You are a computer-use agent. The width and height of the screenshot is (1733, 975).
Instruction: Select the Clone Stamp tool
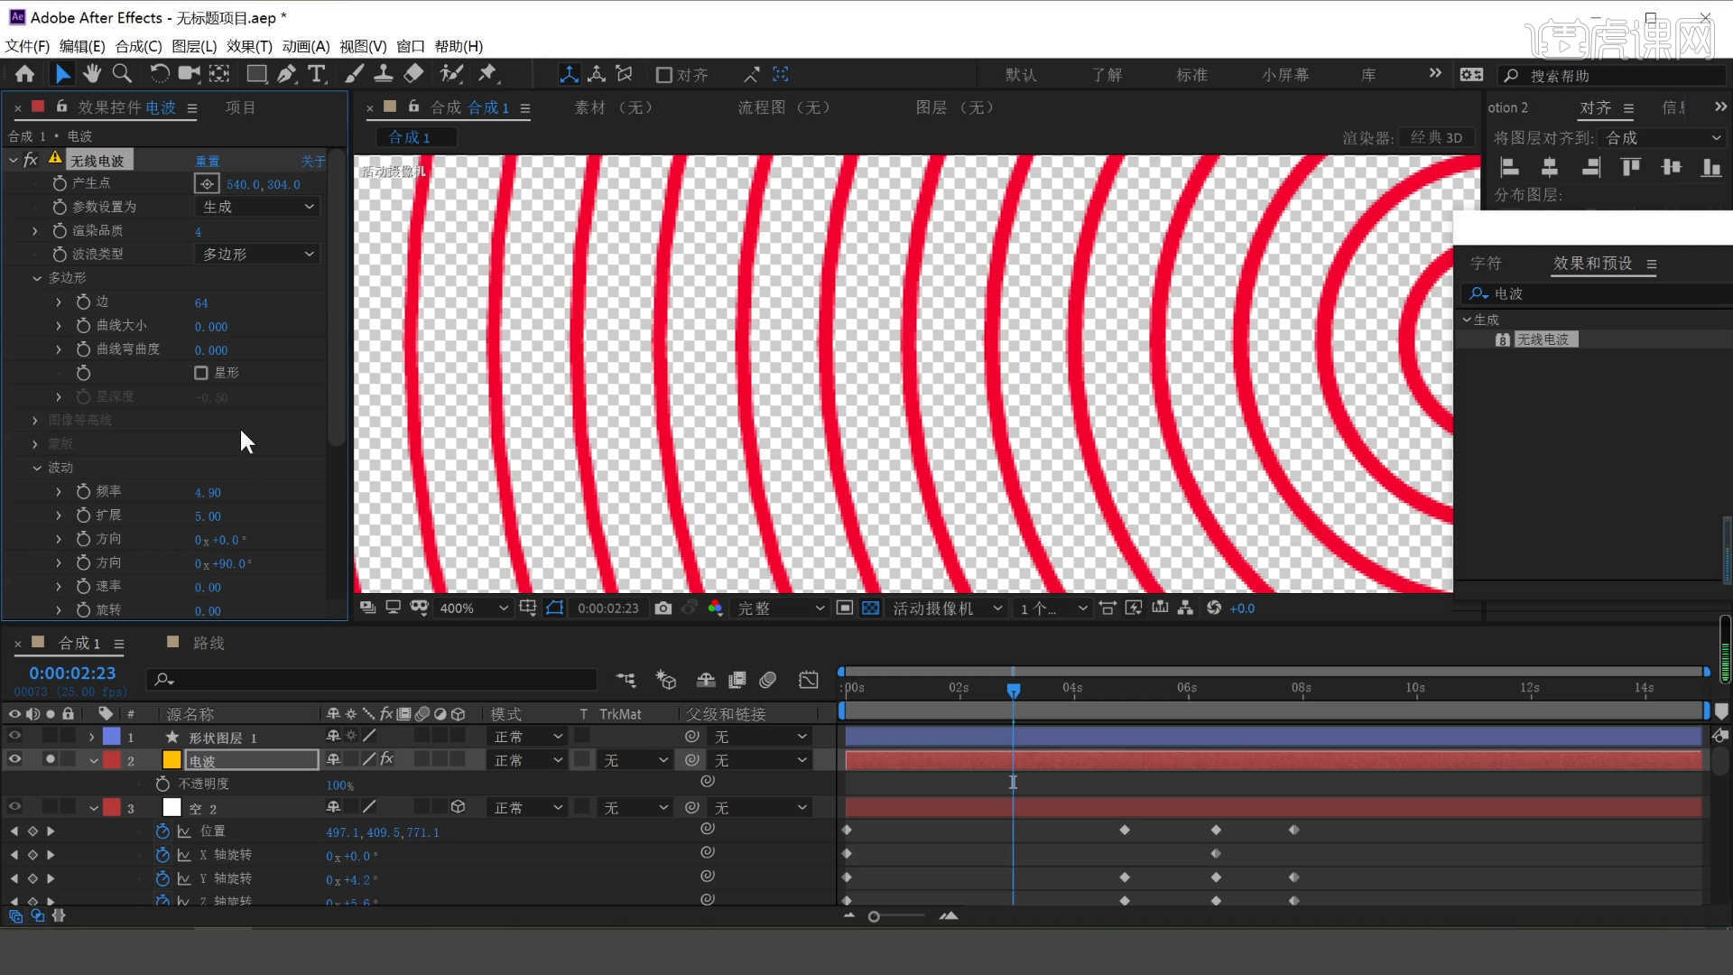(384, 74)
